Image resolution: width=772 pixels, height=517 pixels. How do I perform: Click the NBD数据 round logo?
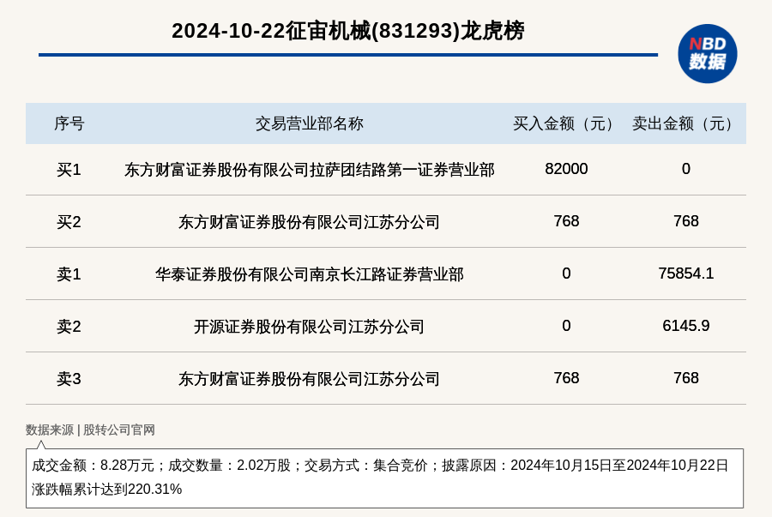(707, 54)
